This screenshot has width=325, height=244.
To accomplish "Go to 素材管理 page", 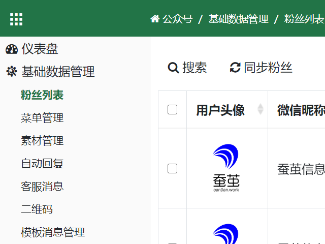I will pyautogui.click(x=42, y=141).
